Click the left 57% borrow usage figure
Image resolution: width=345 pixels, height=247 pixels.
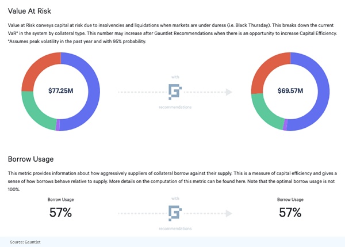pos(60,212)
